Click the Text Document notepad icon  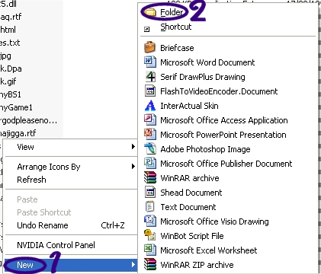[149, 206]
